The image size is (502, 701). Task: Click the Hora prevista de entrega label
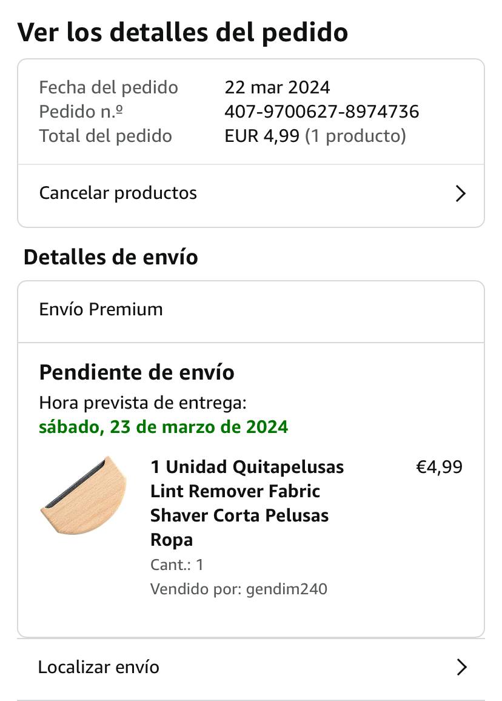tap(142, 403)
